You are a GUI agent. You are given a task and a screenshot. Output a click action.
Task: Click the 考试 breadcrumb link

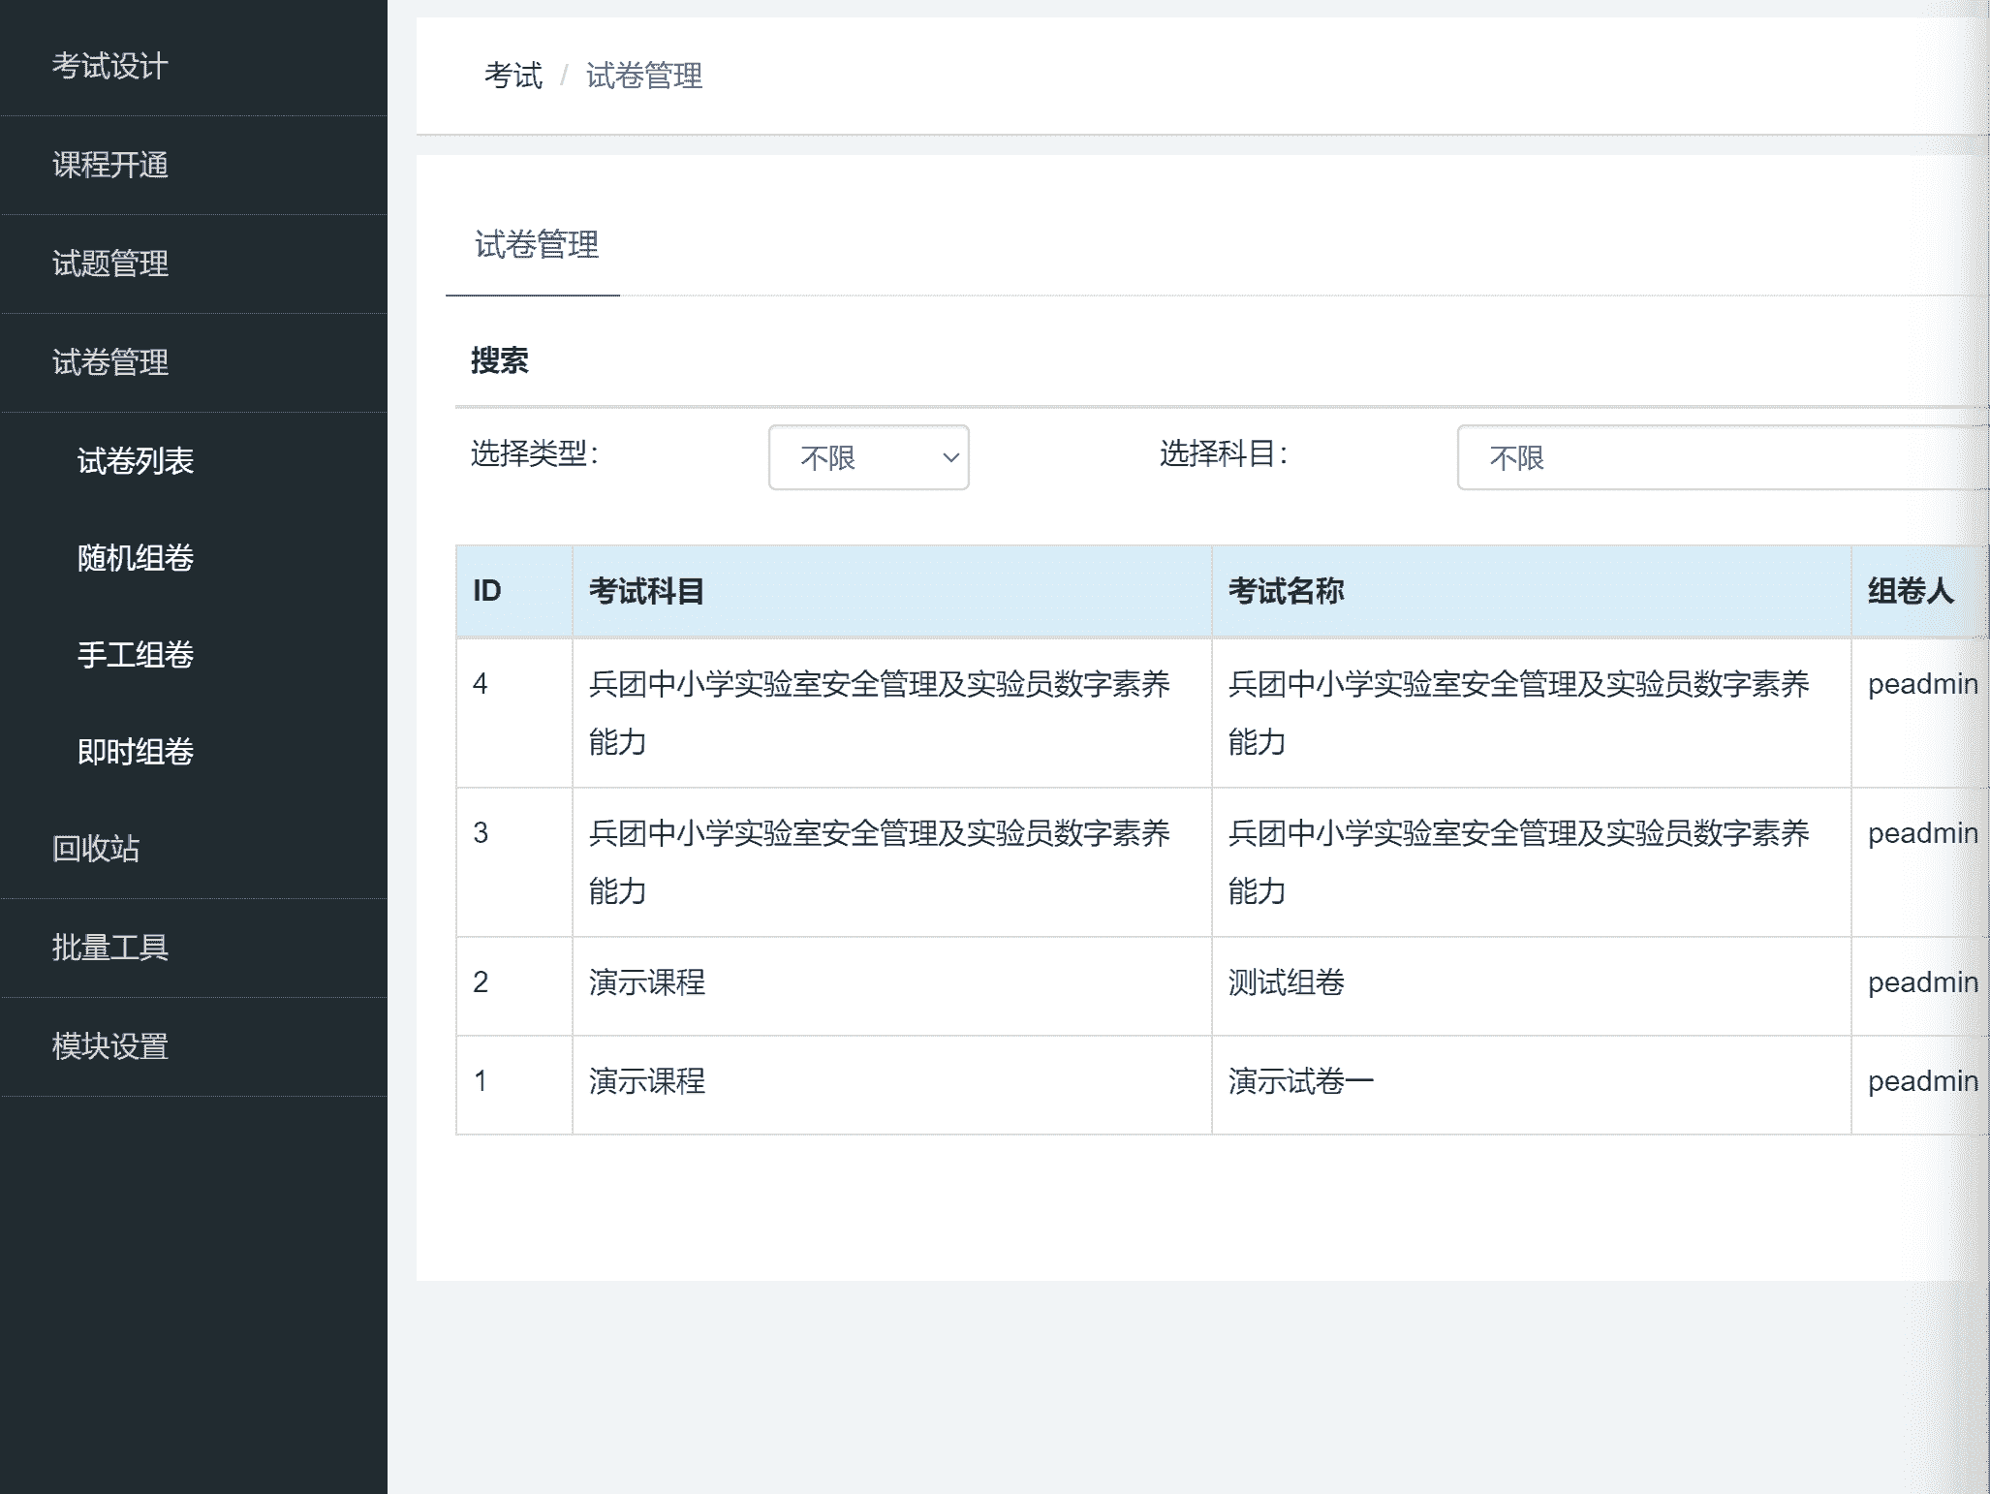pos(513,76)
